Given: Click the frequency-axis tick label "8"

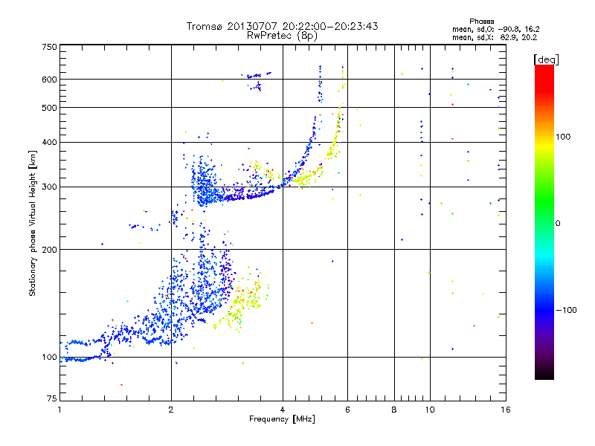Looking at the screenshot, I should tap(394, 410).
